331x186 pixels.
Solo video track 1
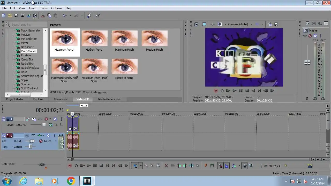62,119
